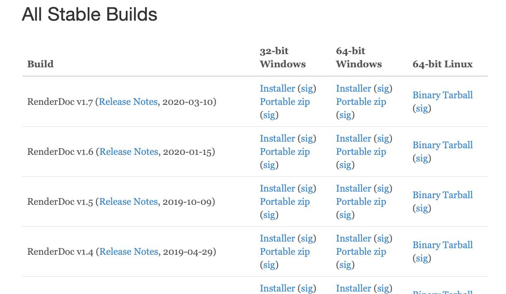This screenshot has height=294, width=506.
Task: Download v1.7 64-bit Windows Installer
Action: point(354,88)
